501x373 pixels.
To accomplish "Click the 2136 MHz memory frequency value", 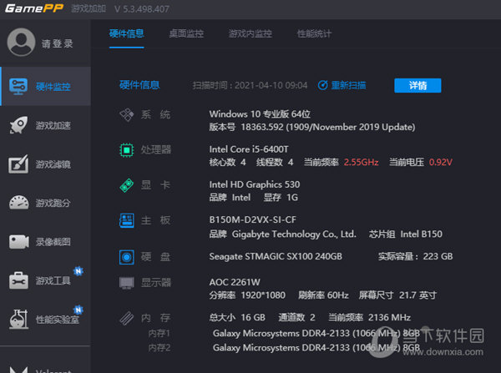I will point(389,317).
